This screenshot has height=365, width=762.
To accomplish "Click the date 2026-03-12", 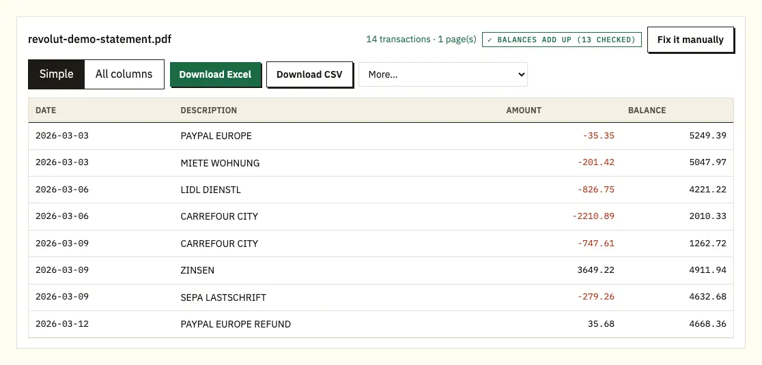I will 62,324.
